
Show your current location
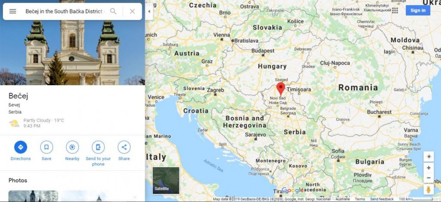429,157
